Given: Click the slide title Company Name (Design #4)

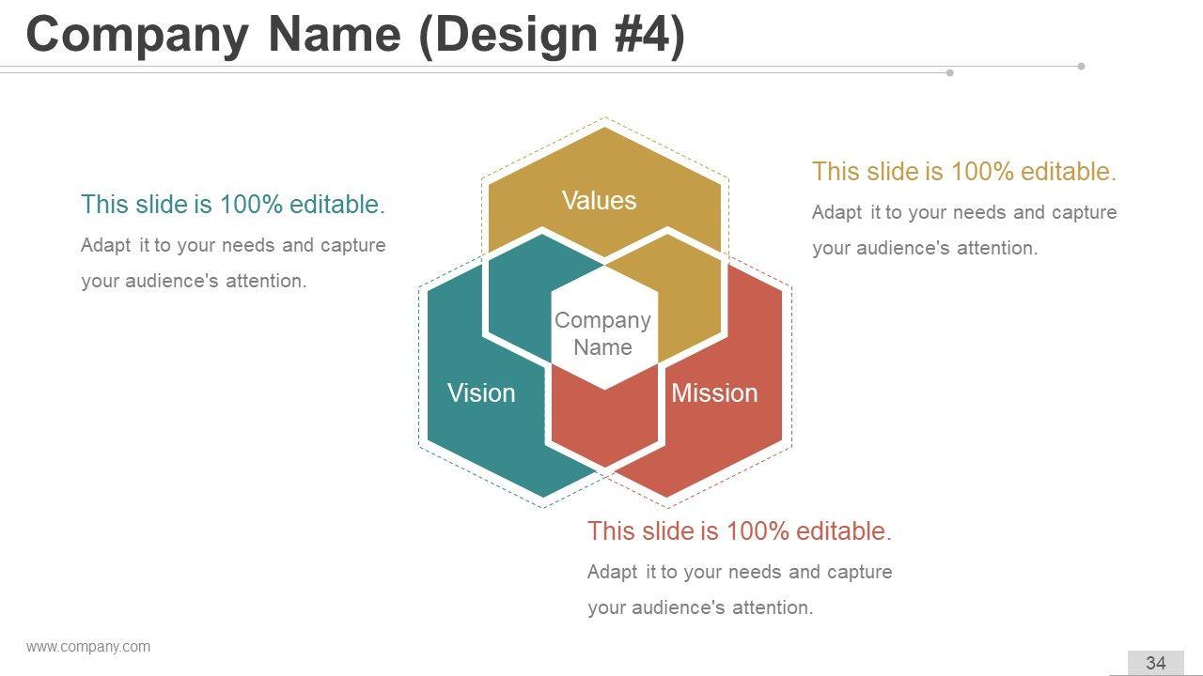Looking at the screenshot, I should point(355,35).
